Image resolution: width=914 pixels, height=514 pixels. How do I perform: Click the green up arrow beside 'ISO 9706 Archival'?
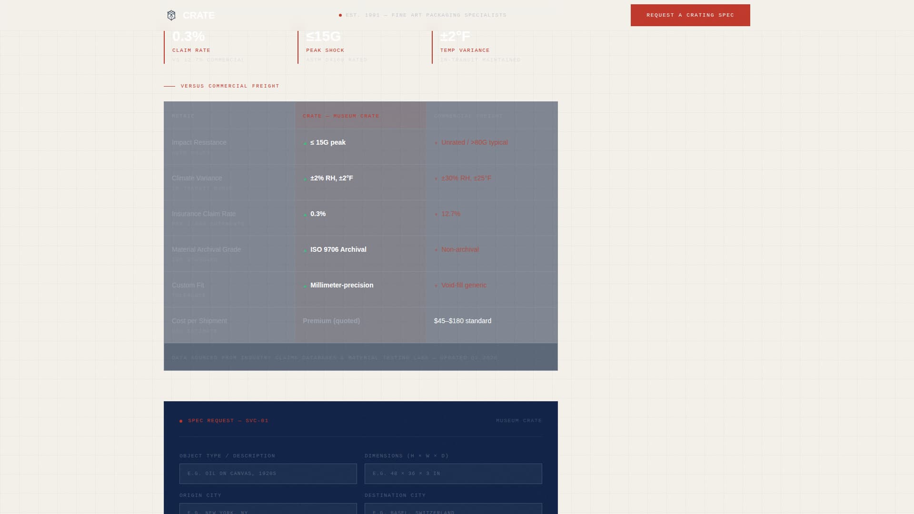[x=305, y=250]
